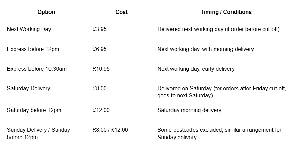Click the Cost column header
The height and width of the screenshot is (149, 303).
pos(121,12)
